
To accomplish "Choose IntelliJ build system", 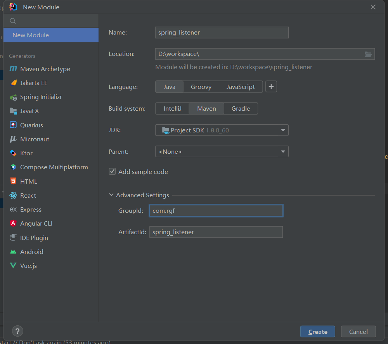I will pyautogui.click(x=173, y=108).
